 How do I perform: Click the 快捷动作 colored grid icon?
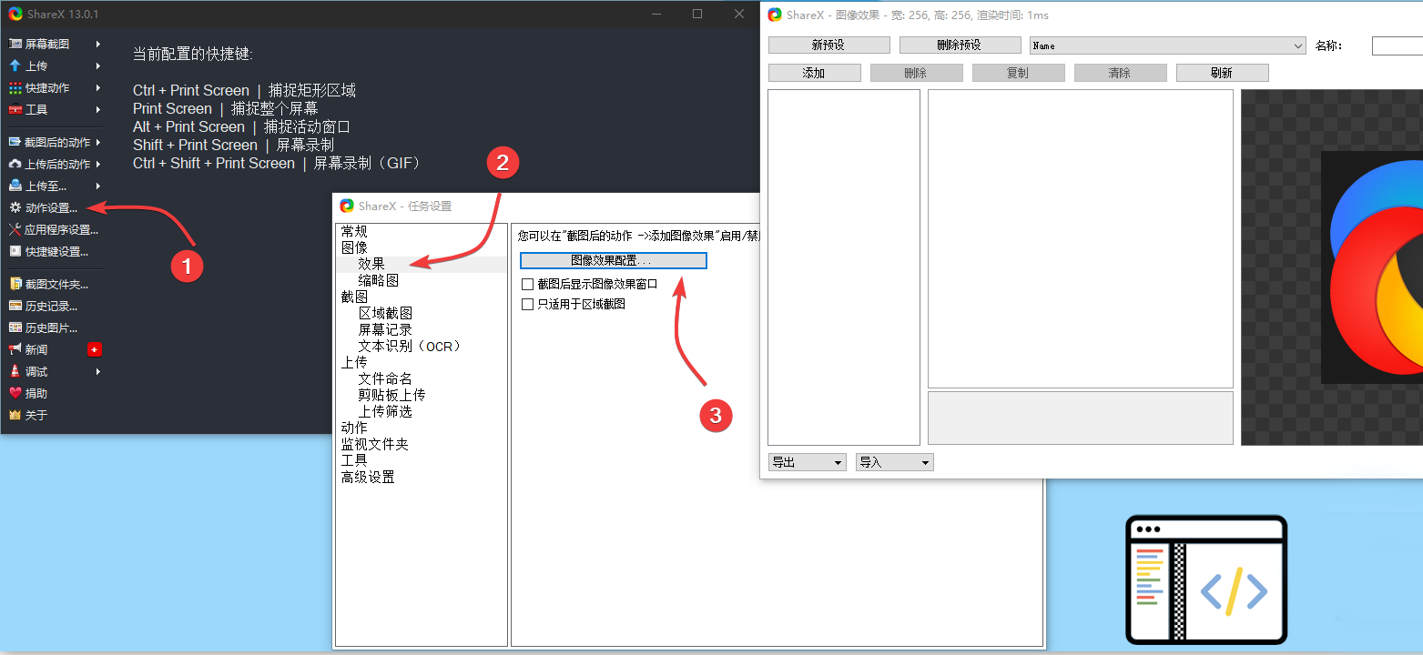pyautogui.click(x=15, y=87)
